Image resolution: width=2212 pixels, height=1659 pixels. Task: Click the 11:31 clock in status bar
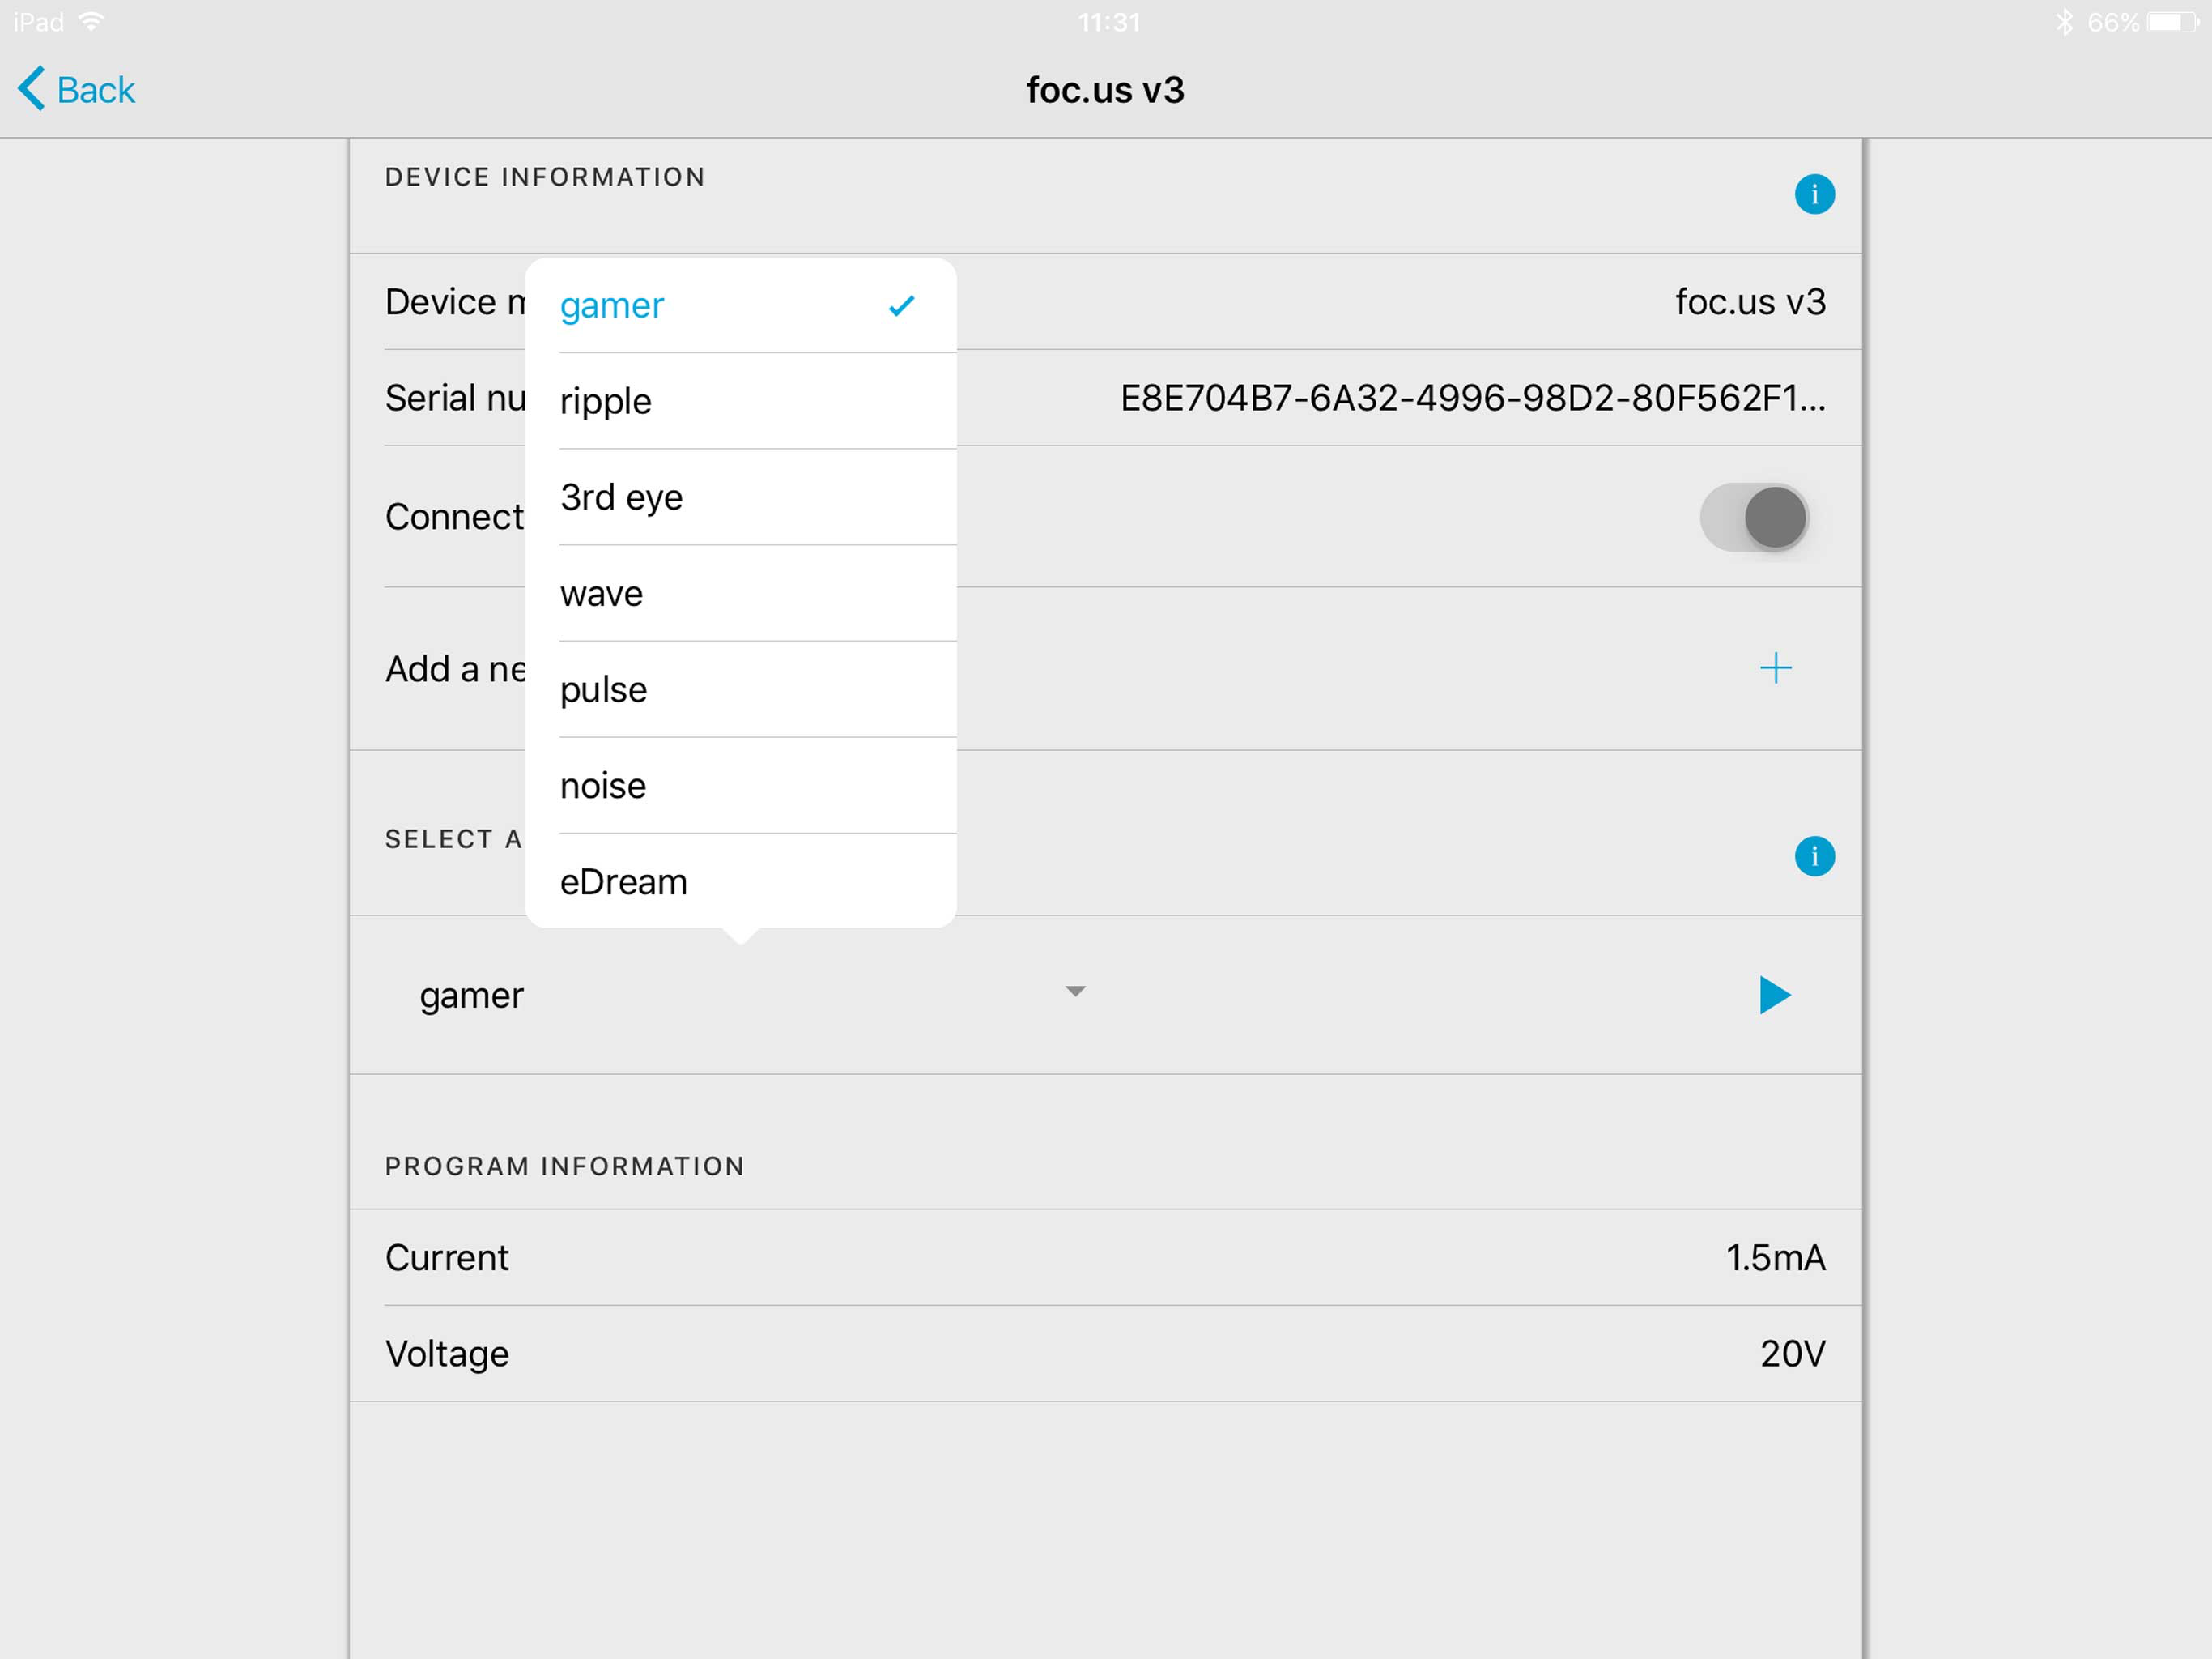(x=1109, y=22)
